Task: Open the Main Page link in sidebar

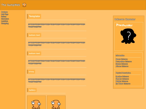Action: [5, 14]
